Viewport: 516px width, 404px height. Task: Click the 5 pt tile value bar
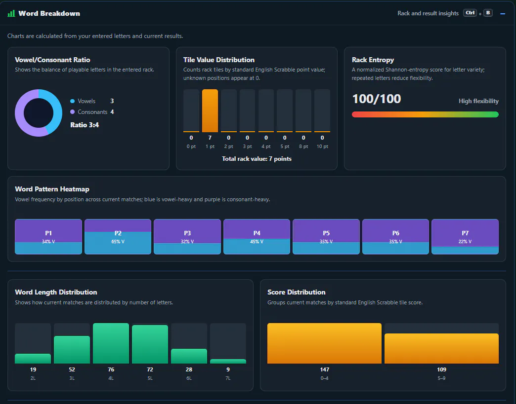pos(285,110)
